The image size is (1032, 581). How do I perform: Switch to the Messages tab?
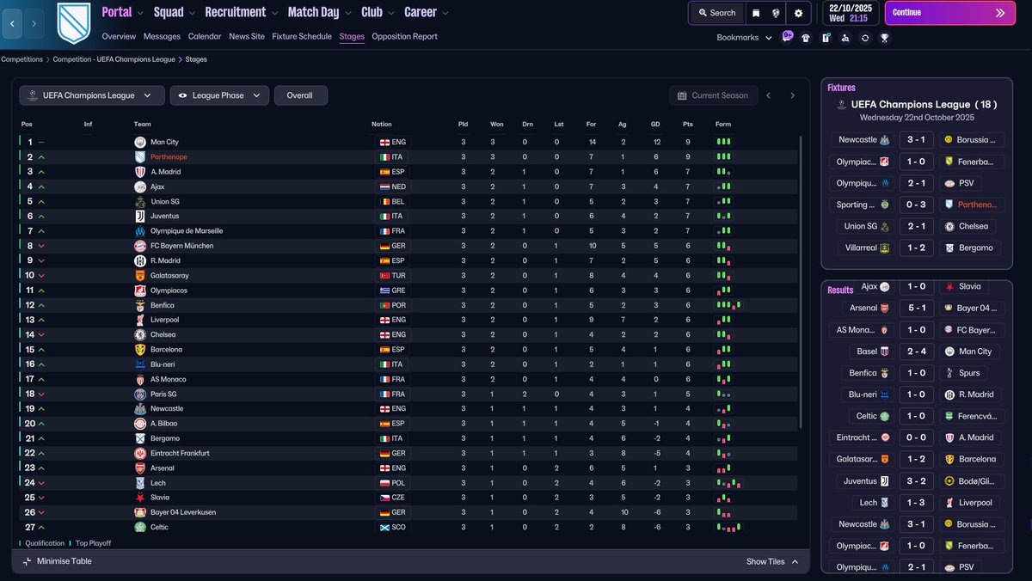click(162, 36)
